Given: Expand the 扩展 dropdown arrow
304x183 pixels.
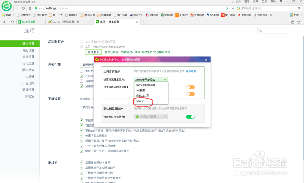Looking at the screenshot, I should pos(302,15).
